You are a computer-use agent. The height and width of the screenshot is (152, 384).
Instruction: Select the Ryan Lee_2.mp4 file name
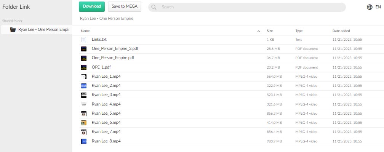(x=106, y=85)
